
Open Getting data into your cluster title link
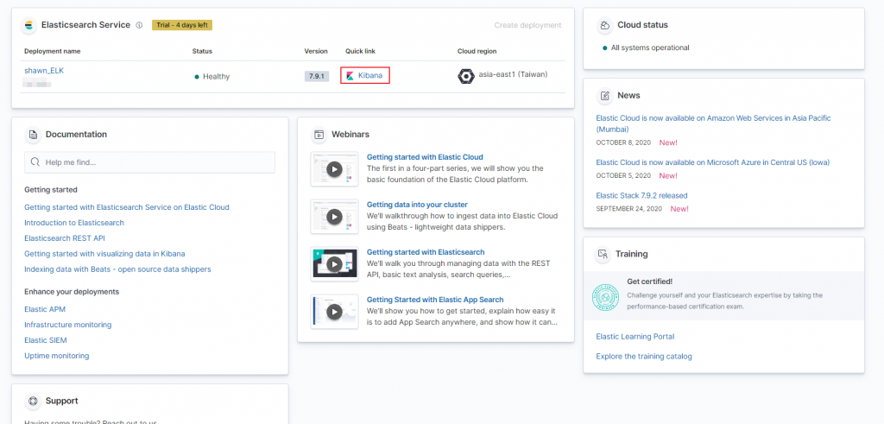(x=417, y=205)
